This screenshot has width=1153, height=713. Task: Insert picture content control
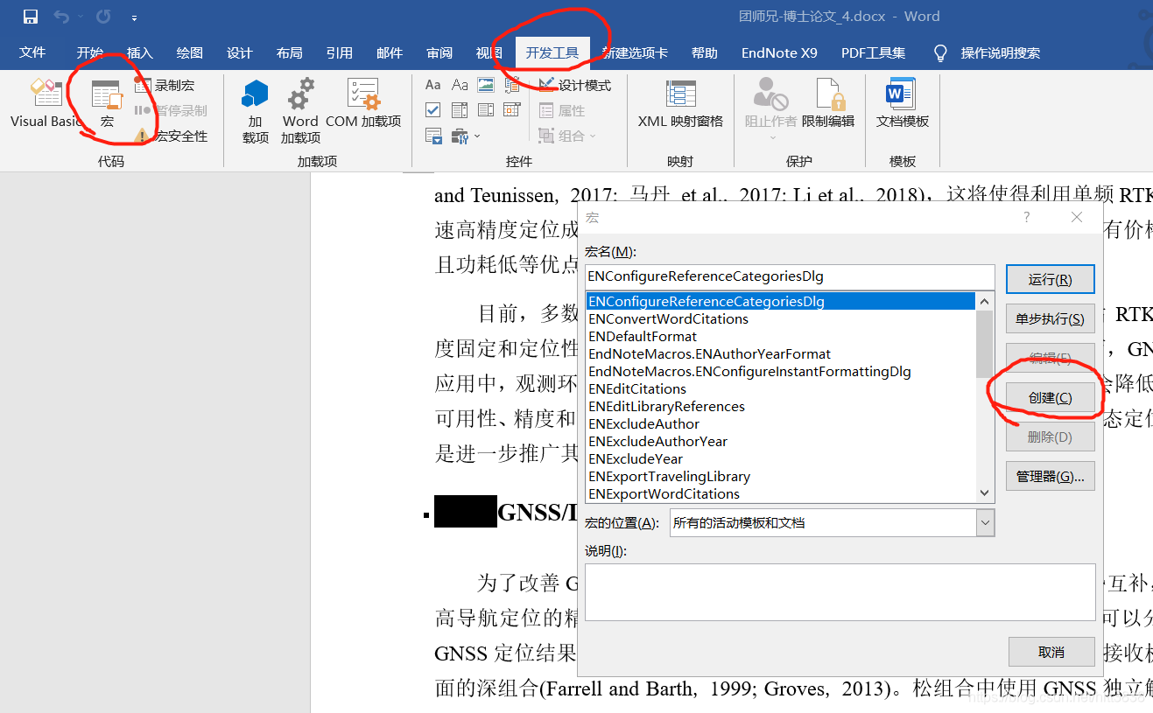coord(486,85)
